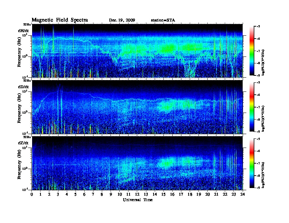Click the "station=STA" label

click(163, 20)
